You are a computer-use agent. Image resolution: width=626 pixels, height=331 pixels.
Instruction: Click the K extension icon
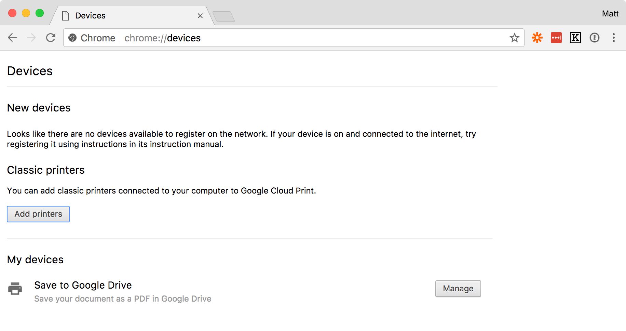coord(575,38)
